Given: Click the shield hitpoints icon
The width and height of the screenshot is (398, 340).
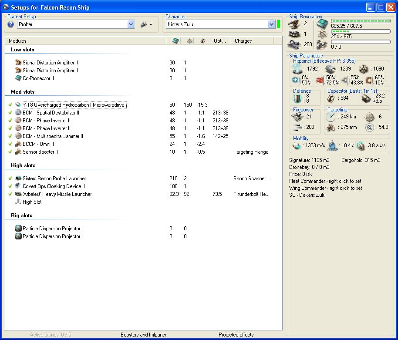Looking at the screenshot, I should (297, 68).
